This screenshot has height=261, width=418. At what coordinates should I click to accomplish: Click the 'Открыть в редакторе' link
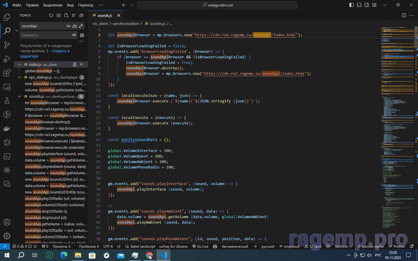click(60, 51)
